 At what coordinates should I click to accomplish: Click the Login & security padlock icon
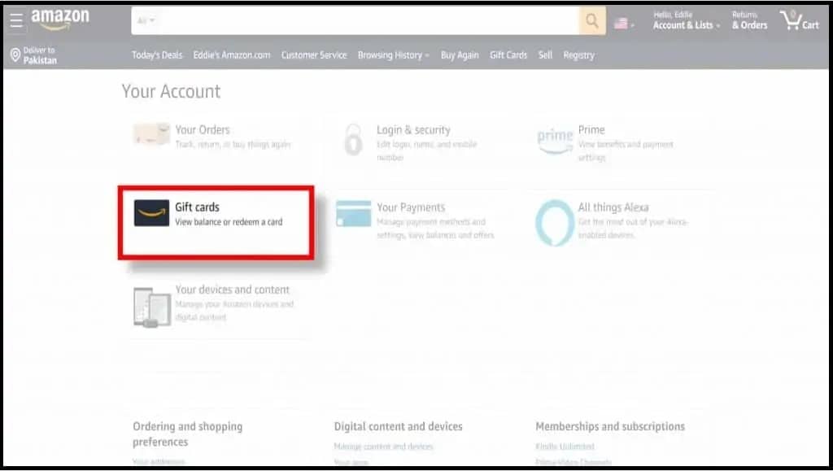(353, 140)
